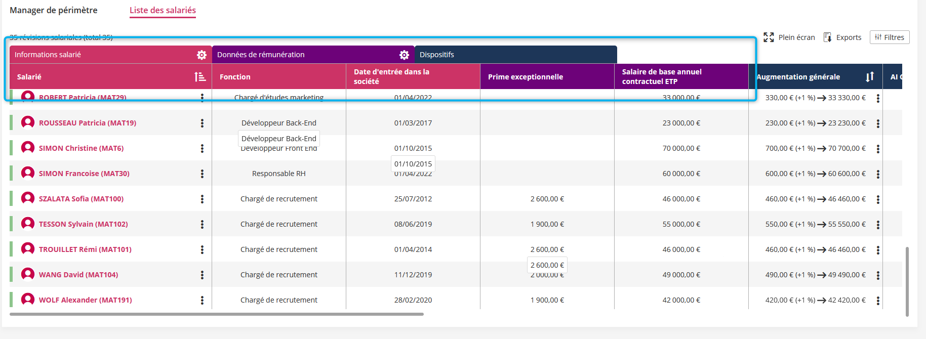
Task: Open settings gear for Données de rémunération
Action: [404, 55]
